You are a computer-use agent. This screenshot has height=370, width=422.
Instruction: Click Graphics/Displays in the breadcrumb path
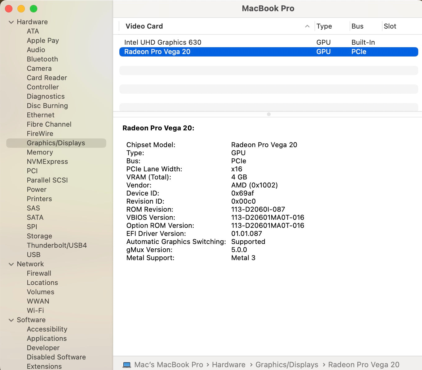(x=287, y=365)
